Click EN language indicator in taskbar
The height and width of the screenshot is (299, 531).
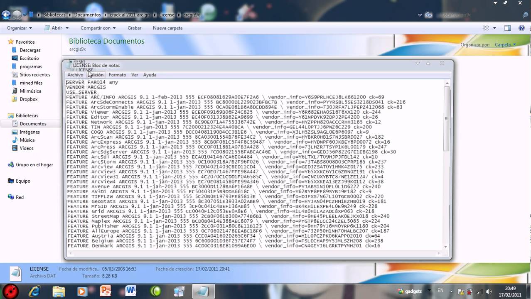440,291
